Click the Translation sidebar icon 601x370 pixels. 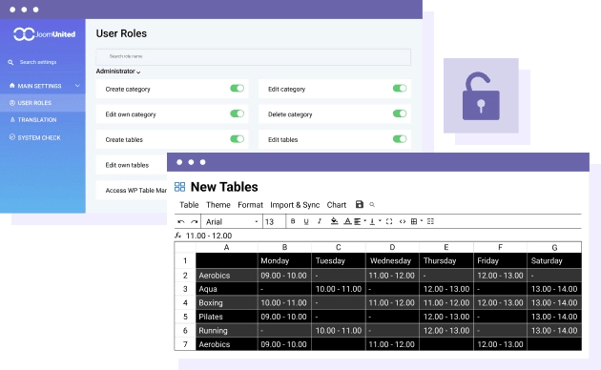pyautogui.click(x=12, y=119)
